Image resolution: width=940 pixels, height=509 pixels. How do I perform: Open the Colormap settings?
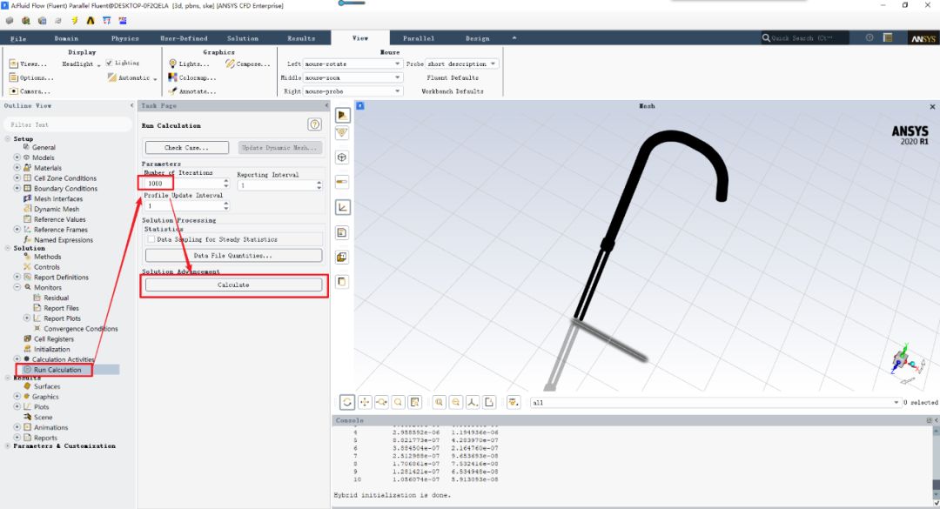click(x=191, y=77)
